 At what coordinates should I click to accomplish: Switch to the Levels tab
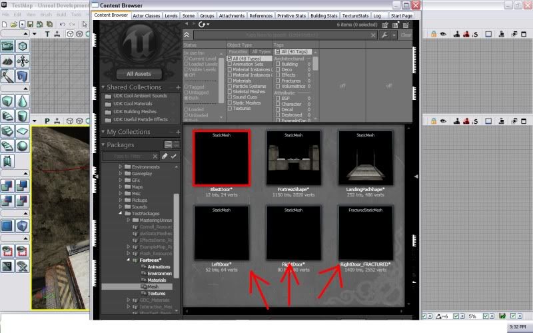tap(171, 15)
